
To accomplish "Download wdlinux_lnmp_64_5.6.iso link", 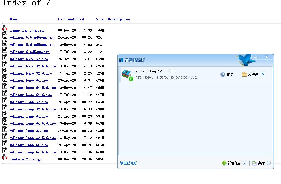I will [x=33, y=152].
